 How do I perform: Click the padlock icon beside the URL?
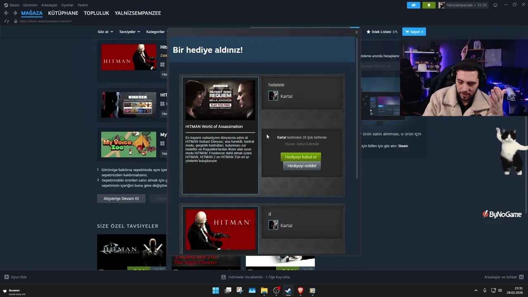click(x=16, y=21)
